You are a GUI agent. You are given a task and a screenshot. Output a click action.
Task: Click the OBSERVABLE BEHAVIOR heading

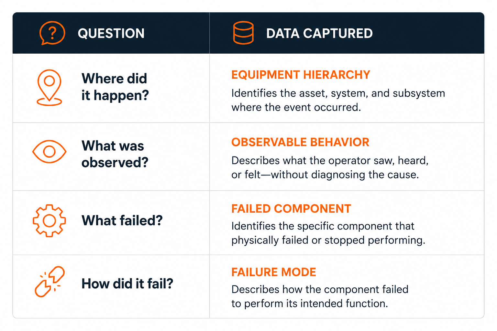tap(300, 142)
